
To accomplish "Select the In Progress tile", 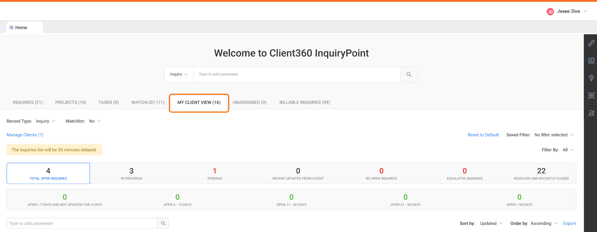I will tap(131, 174).
